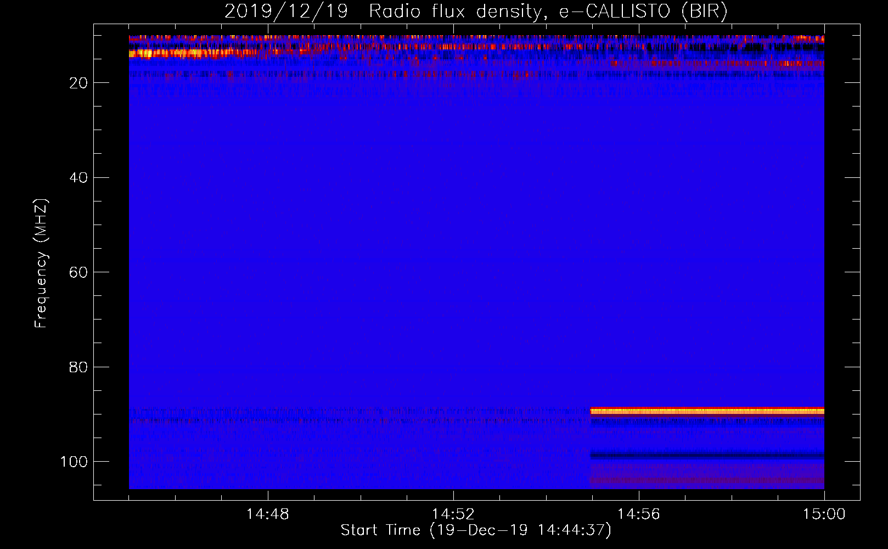The width and height of the screenshot is (888, 549).
Task: Click the 'Start Time (19-Dec-19 14:44:37)' label
Action: click(x=476, y=530)
